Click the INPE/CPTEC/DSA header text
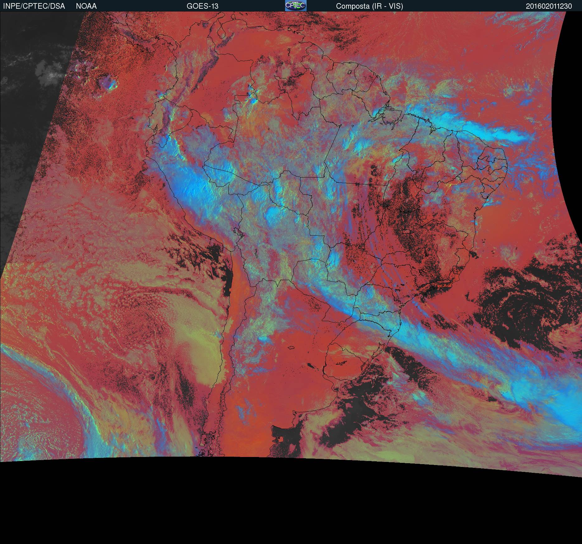Screen dimensions: 582x544 34,6
